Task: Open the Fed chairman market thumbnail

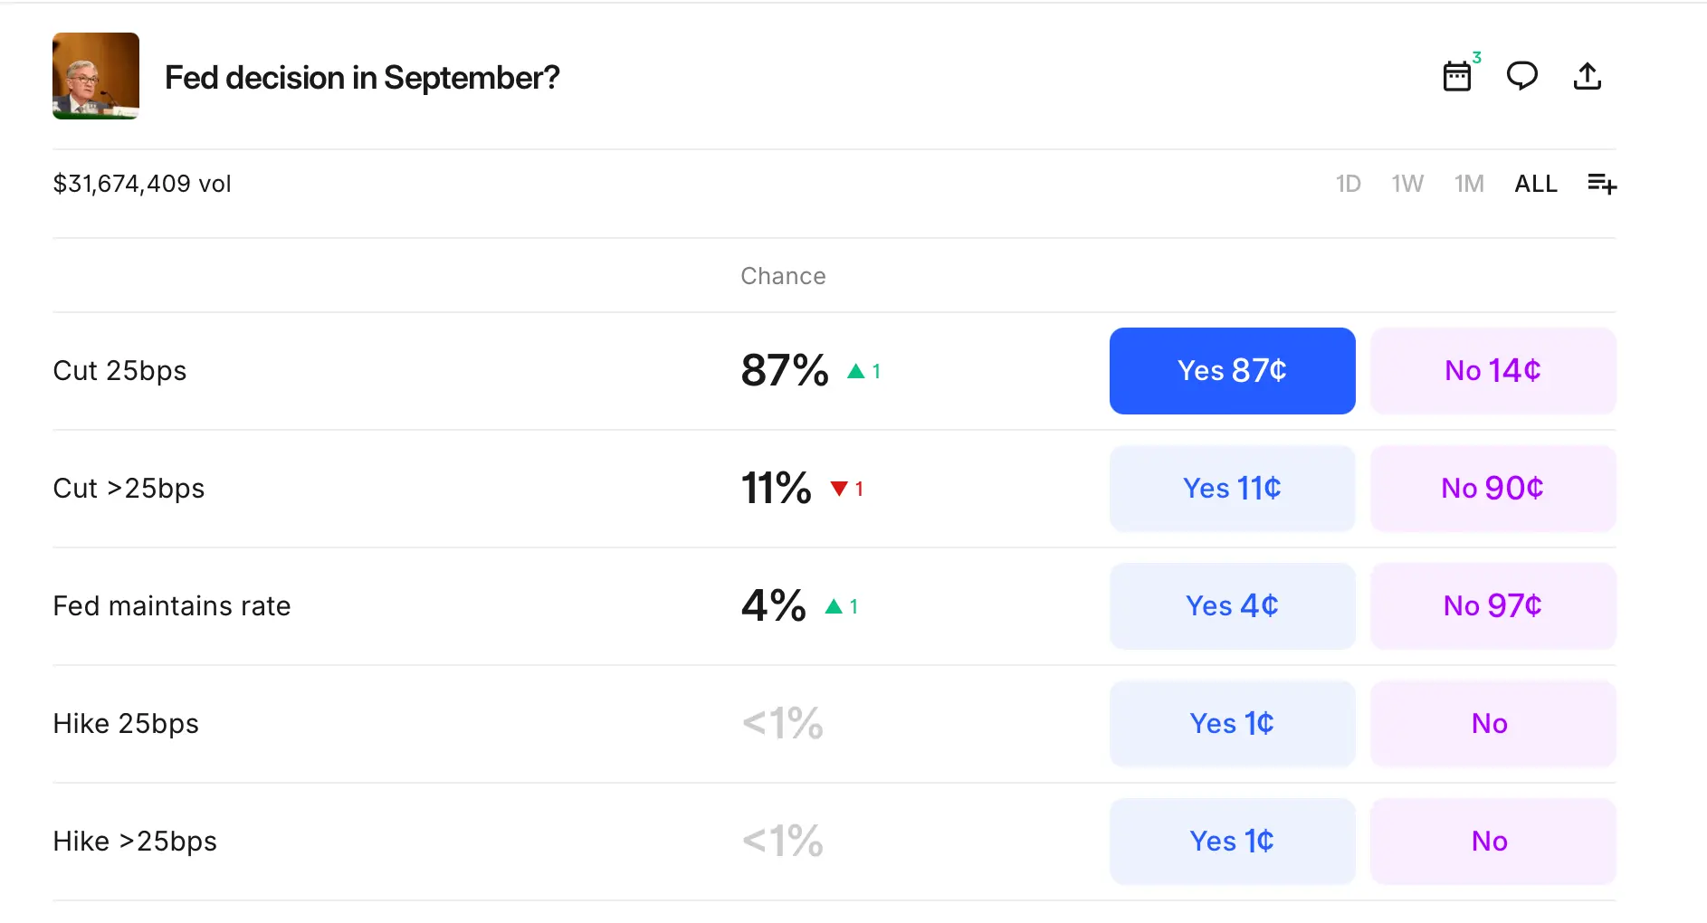Action: [96, 76]
